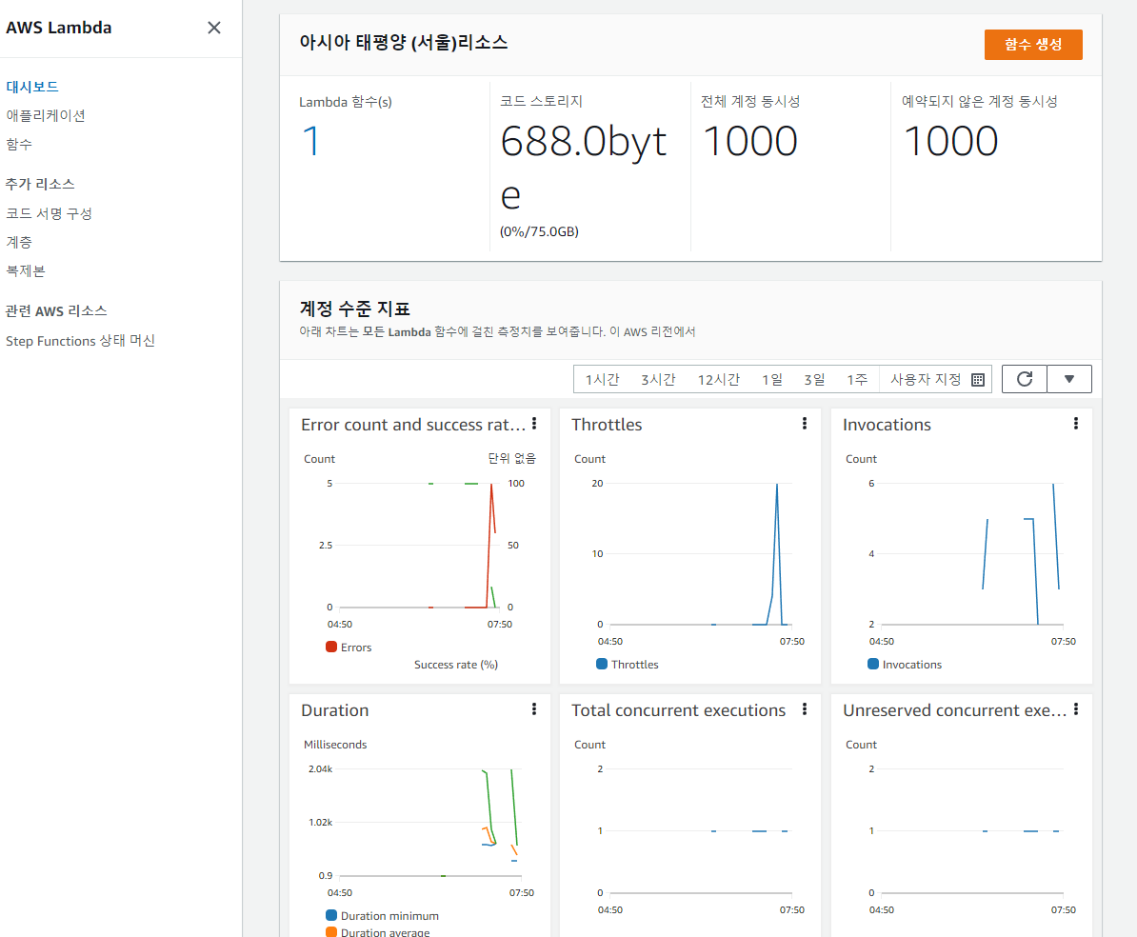Click 1000 under 예약되지 않은 계정 동시성
This screenshot has width=1137, height=937.
950,141
